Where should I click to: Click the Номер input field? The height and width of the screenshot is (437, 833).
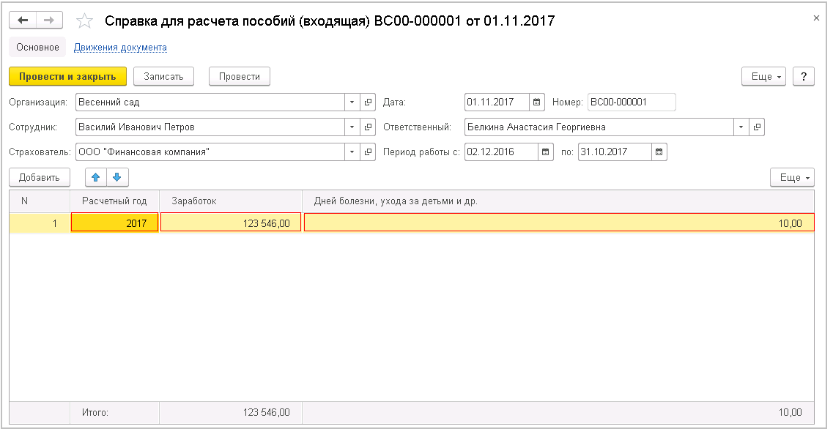[x=631, y=102]
